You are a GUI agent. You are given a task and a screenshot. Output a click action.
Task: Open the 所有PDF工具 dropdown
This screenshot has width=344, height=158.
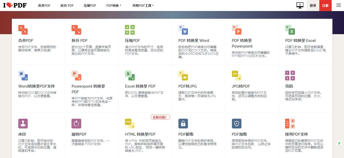click(x=143, y=5)
